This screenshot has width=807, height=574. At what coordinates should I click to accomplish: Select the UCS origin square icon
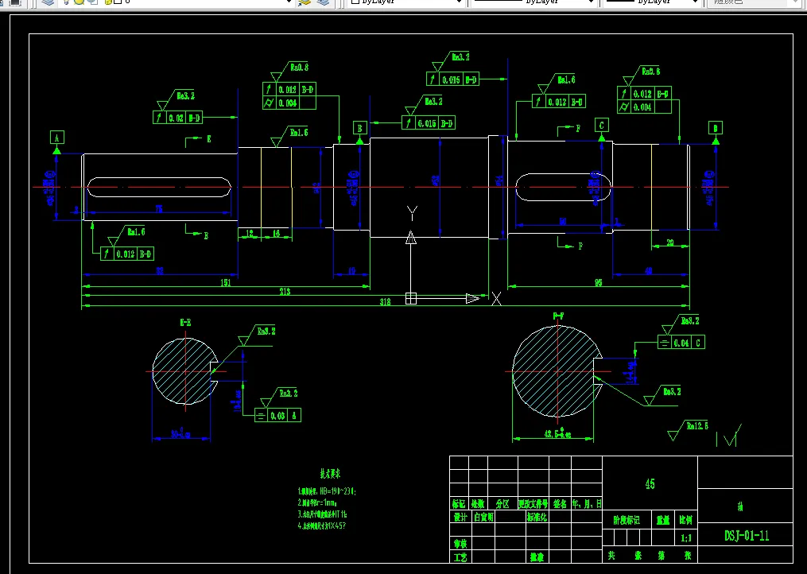click(411, 299)
